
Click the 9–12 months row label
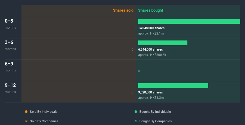coord(10,88)
